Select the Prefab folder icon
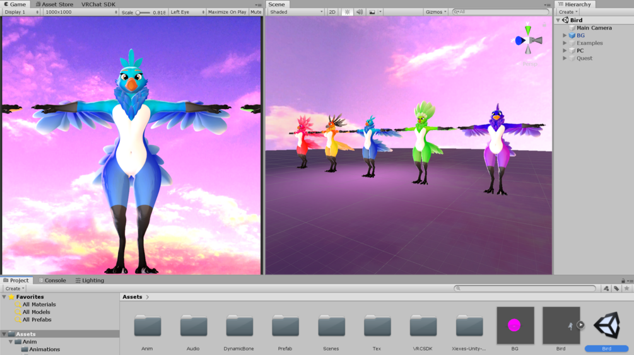634x355 pixels. click(286, 326)
